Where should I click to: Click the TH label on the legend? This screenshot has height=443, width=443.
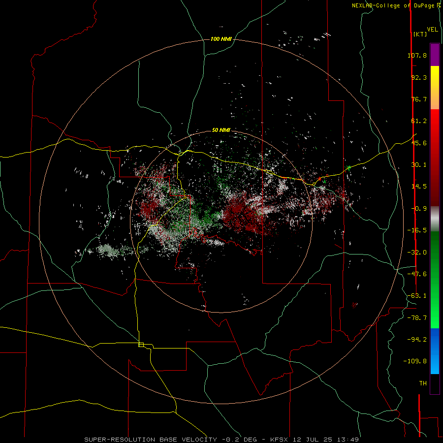point(423,383)
